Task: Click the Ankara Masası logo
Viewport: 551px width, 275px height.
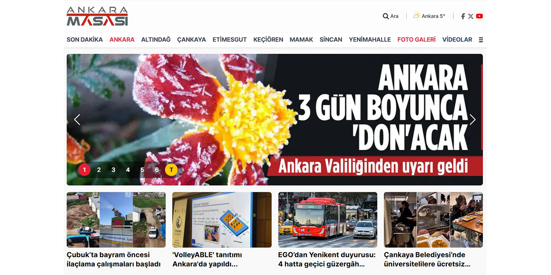Action: 98,16
